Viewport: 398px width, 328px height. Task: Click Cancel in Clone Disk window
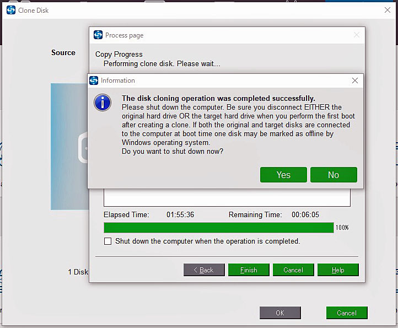point(347,313)
